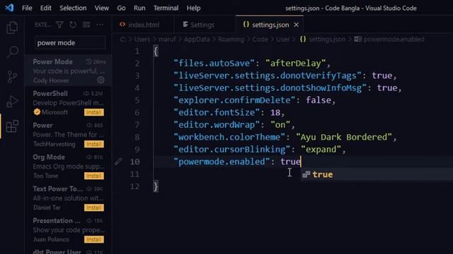The width and height of the screenshot is (453, 254).
Task: Click the settings.json tab braces icon
Action: coord(246,25)
